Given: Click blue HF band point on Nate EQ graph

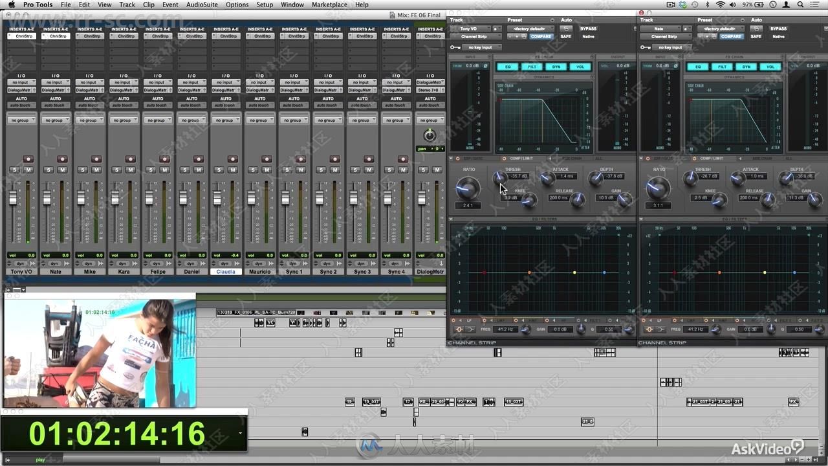Looking at the screenshot, I should 795,272.
